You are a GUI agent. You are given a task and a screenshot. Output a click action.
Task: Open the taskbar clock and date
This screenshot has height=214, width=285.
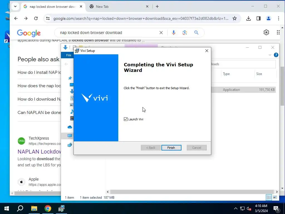tap(261, 208)
